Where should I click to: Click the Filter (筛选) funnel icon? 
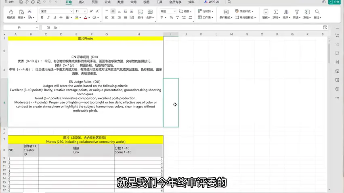[x=297, y=12]
